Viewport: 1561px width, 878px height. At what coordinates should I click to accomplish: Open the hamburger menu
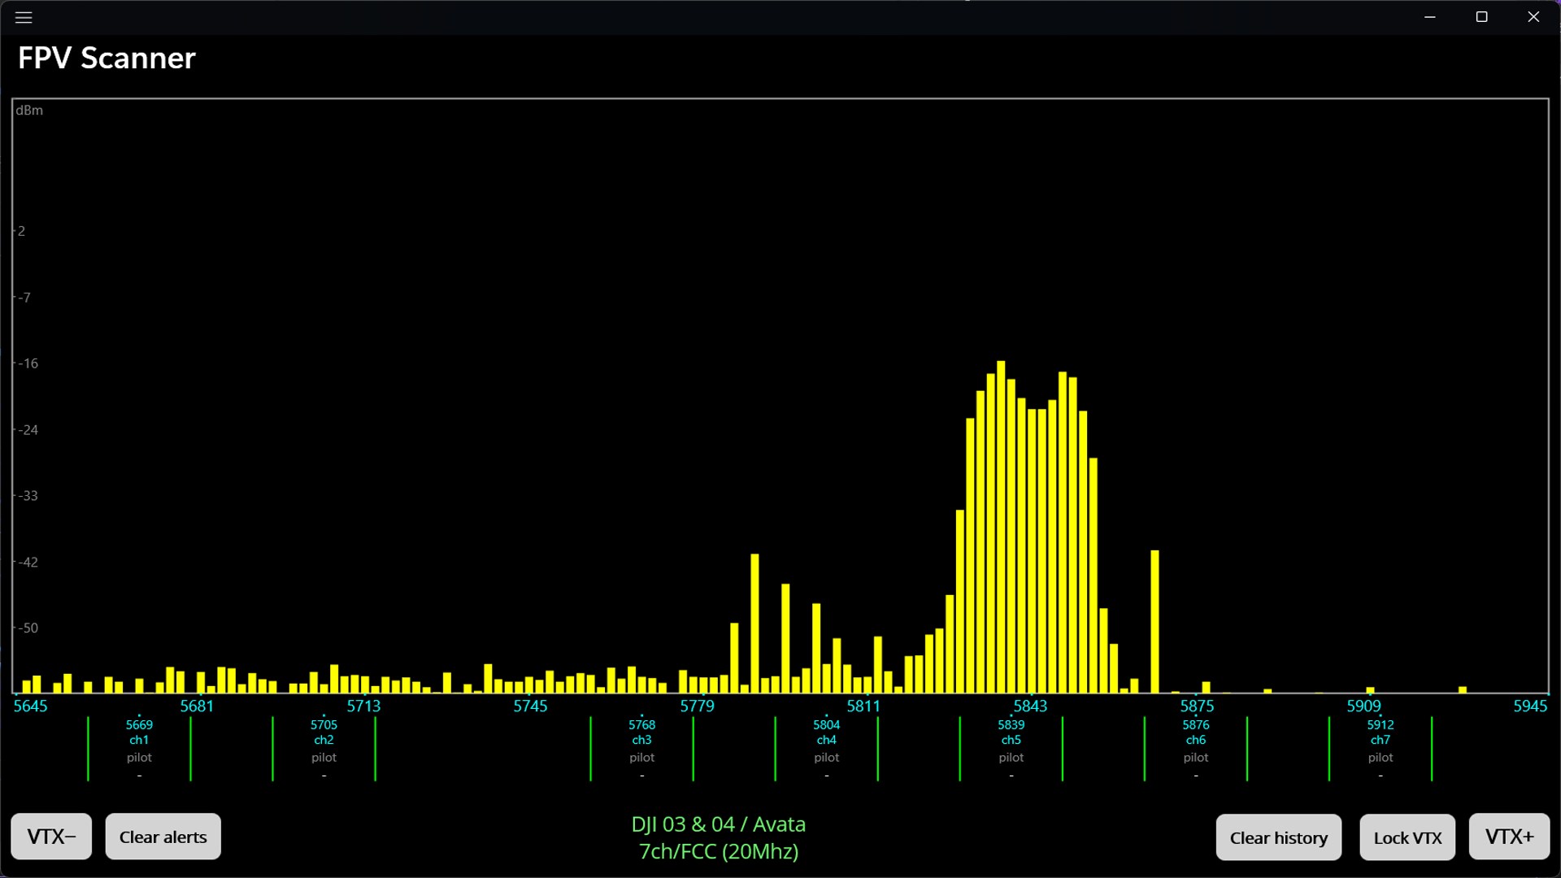[24, 17]
